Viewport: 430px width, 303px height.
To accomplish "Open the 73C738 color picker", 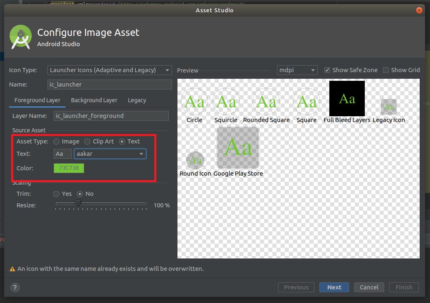I will 69,168.
